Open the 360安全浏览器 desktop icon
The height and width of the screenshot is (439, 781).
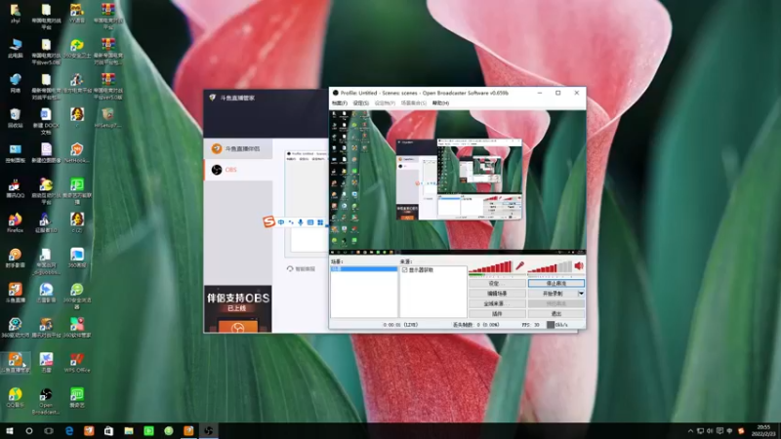coord(77,296)
